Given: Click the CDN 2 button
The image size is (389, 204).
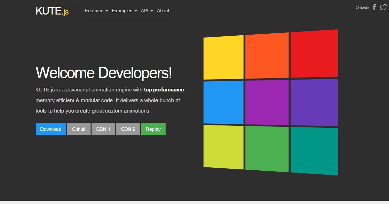Looking at the screenshot, I should (128, 129).
